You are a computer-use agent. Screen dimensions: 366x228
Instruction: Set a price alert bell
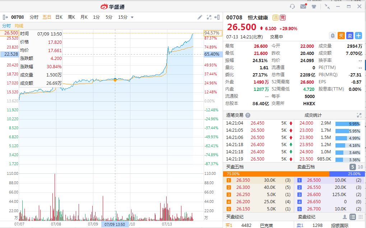point(333,36)
